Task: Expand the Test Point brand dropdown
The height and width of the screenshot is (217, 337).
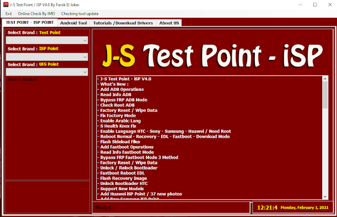Action: click(x=47, y=40)
